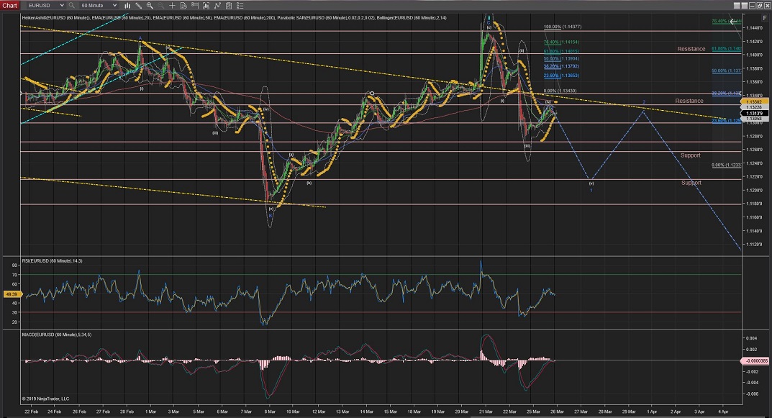Click the instrument search magnifier icon

(x=71, y=6)
